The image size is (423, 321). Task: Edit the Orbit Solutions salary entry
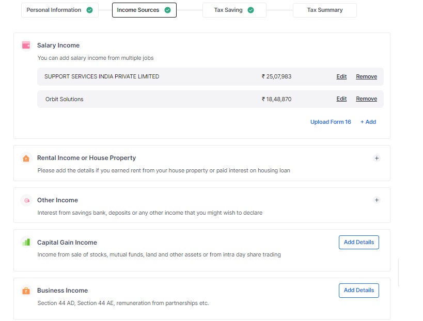[x=341, y=99]
